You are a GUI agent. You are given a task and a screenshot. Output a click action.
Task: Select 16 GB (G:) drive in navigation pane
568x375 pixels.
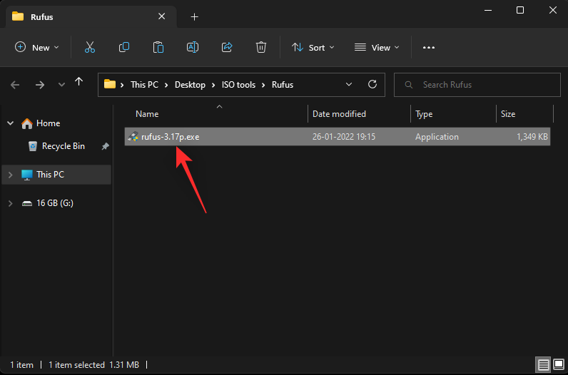pyautogui.click(x=55, y=203)
